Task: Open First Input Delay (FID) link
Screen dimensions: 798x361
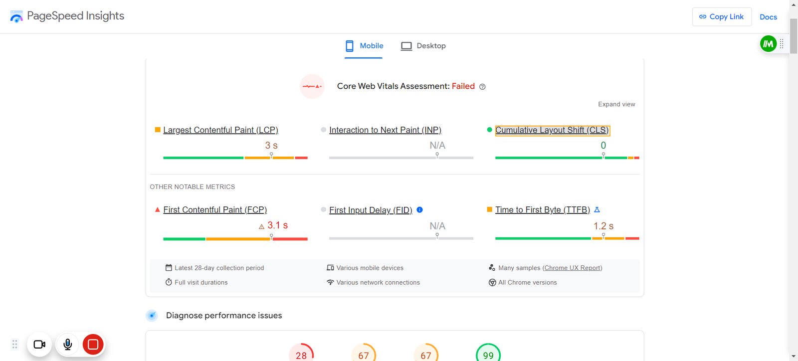Action: pyautogui.click(x=371, y=210)
